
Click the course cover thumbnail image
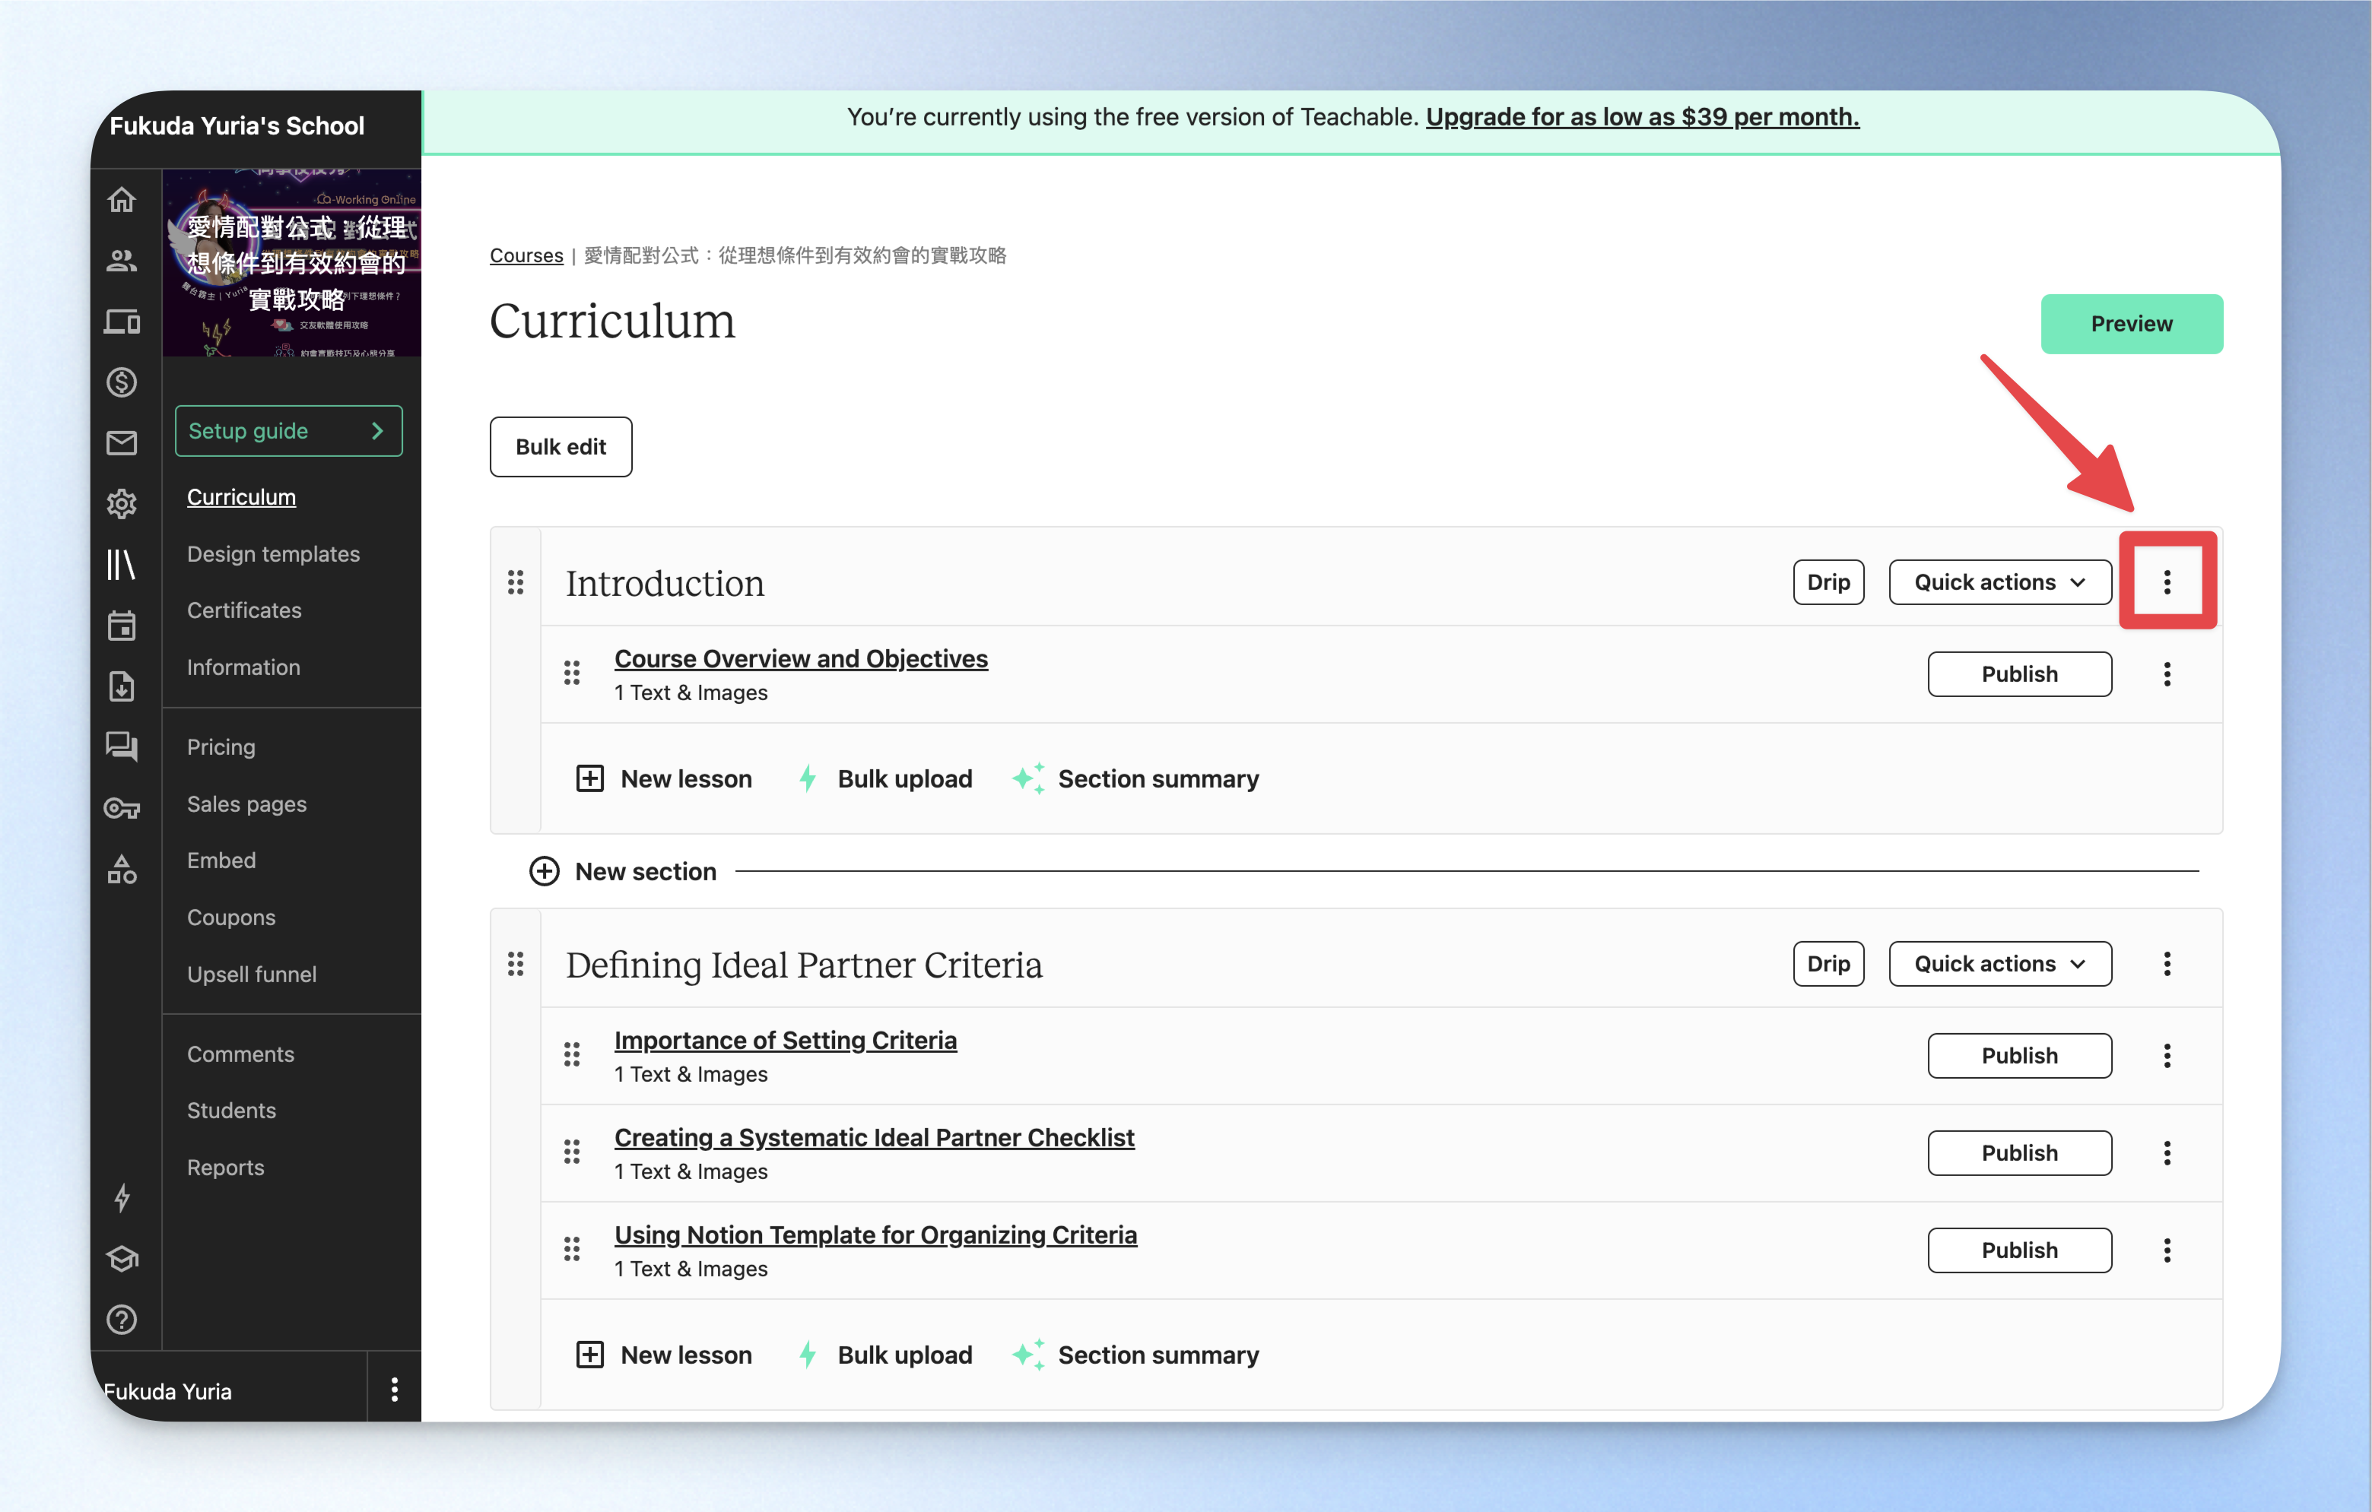291,262
